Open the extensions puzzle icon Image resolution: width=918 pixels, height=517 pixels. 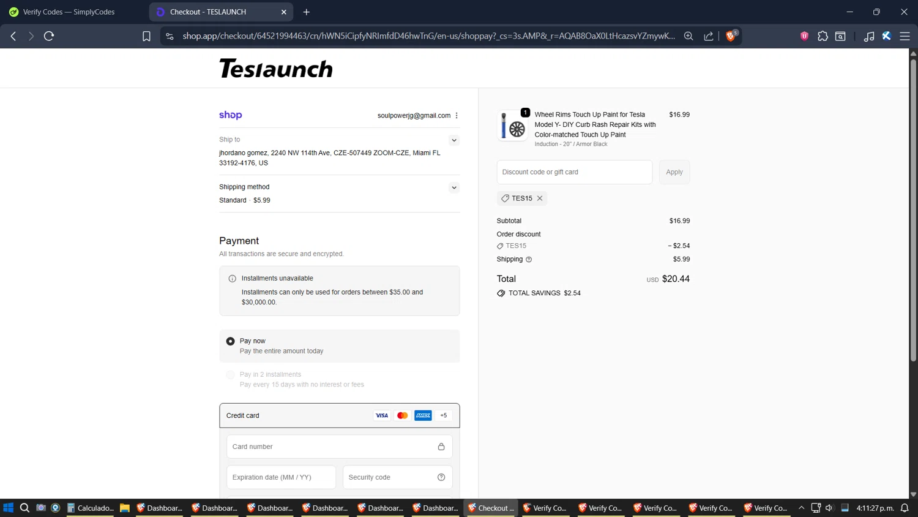[823, 36]
